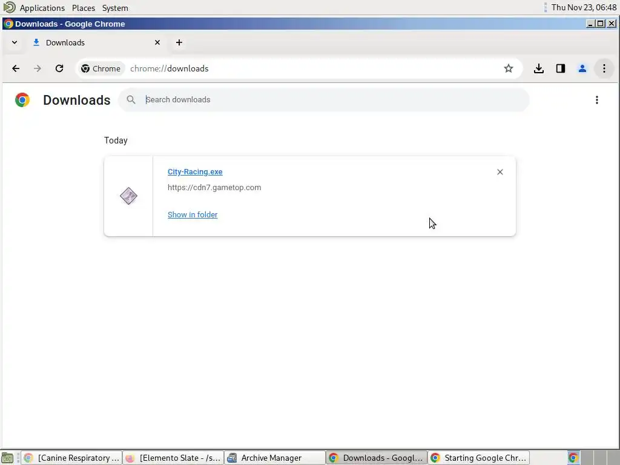Click the search magnifier icon
Viewport: 620px width, 465px height.
point(131,100)
